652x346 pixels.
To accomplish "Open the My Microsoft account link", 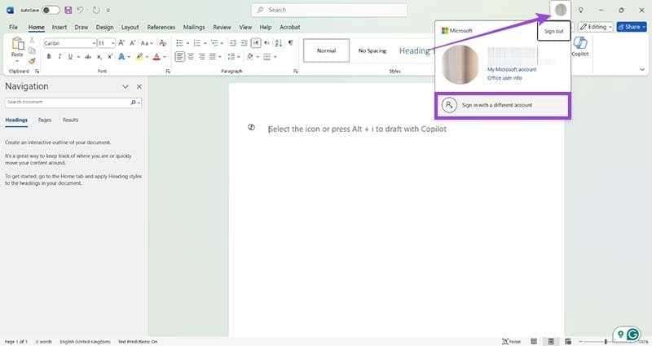I will tap(512, 69).
